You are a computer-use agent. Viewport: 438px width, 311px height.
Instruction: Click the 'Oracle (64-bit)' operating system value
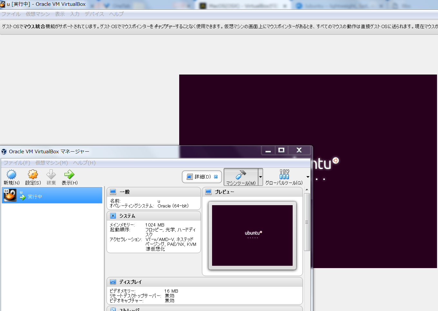173,206
